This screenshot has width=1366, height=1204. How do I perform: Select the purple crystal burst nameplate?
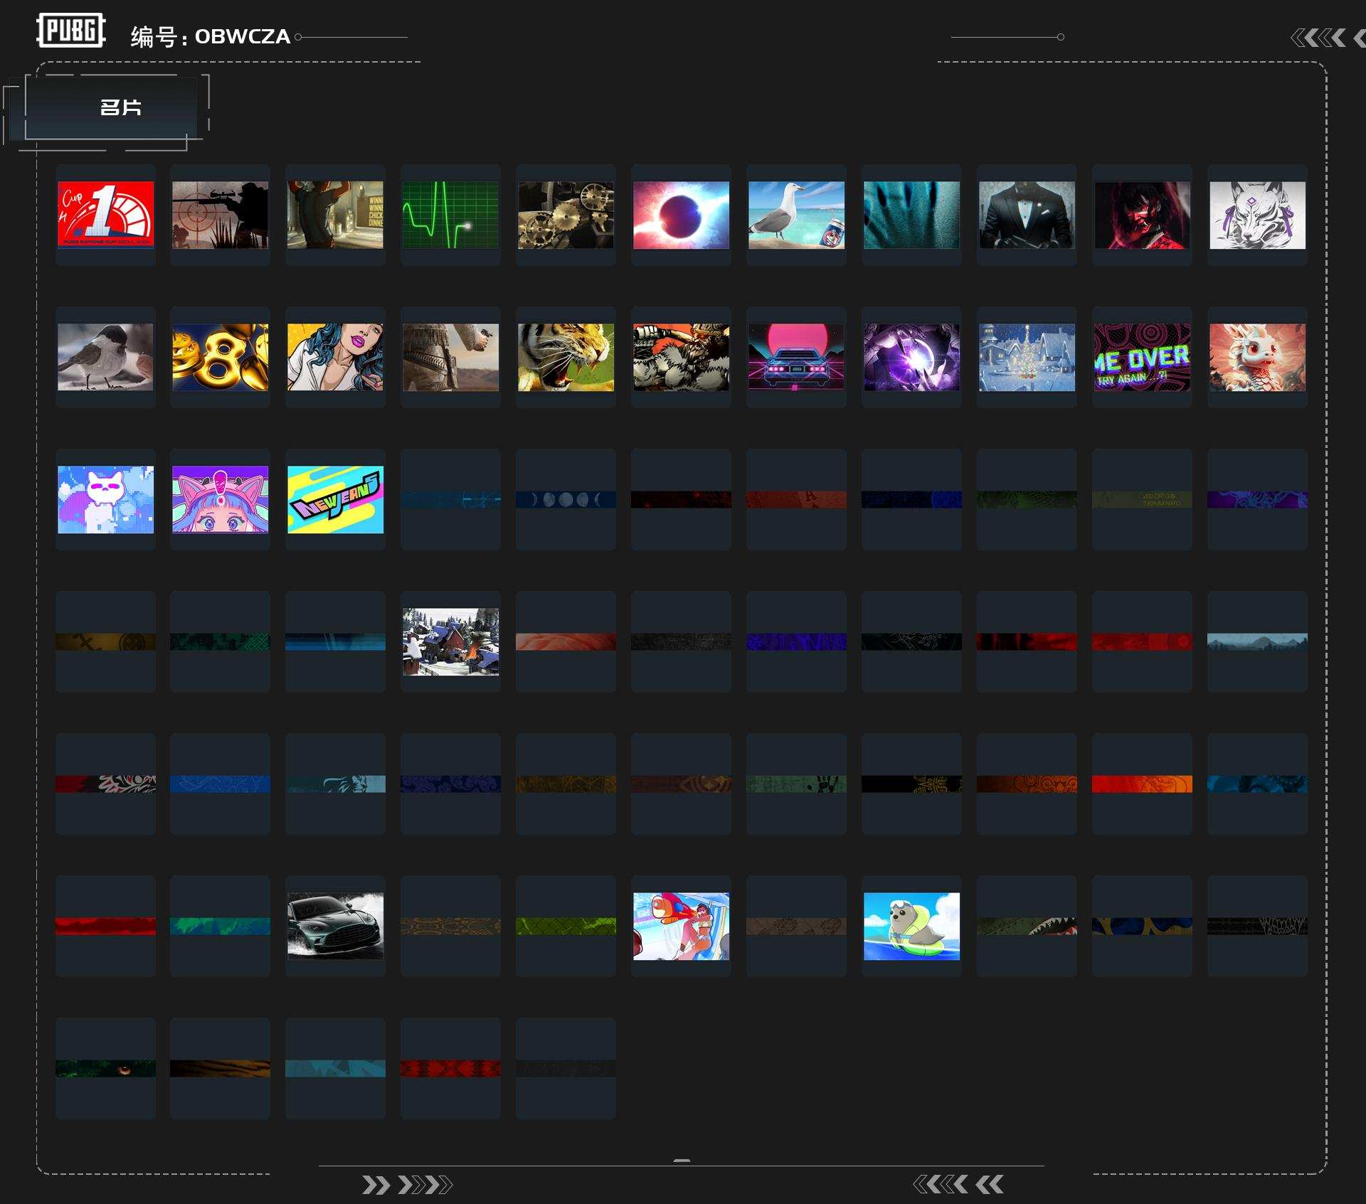pos(911,357)
